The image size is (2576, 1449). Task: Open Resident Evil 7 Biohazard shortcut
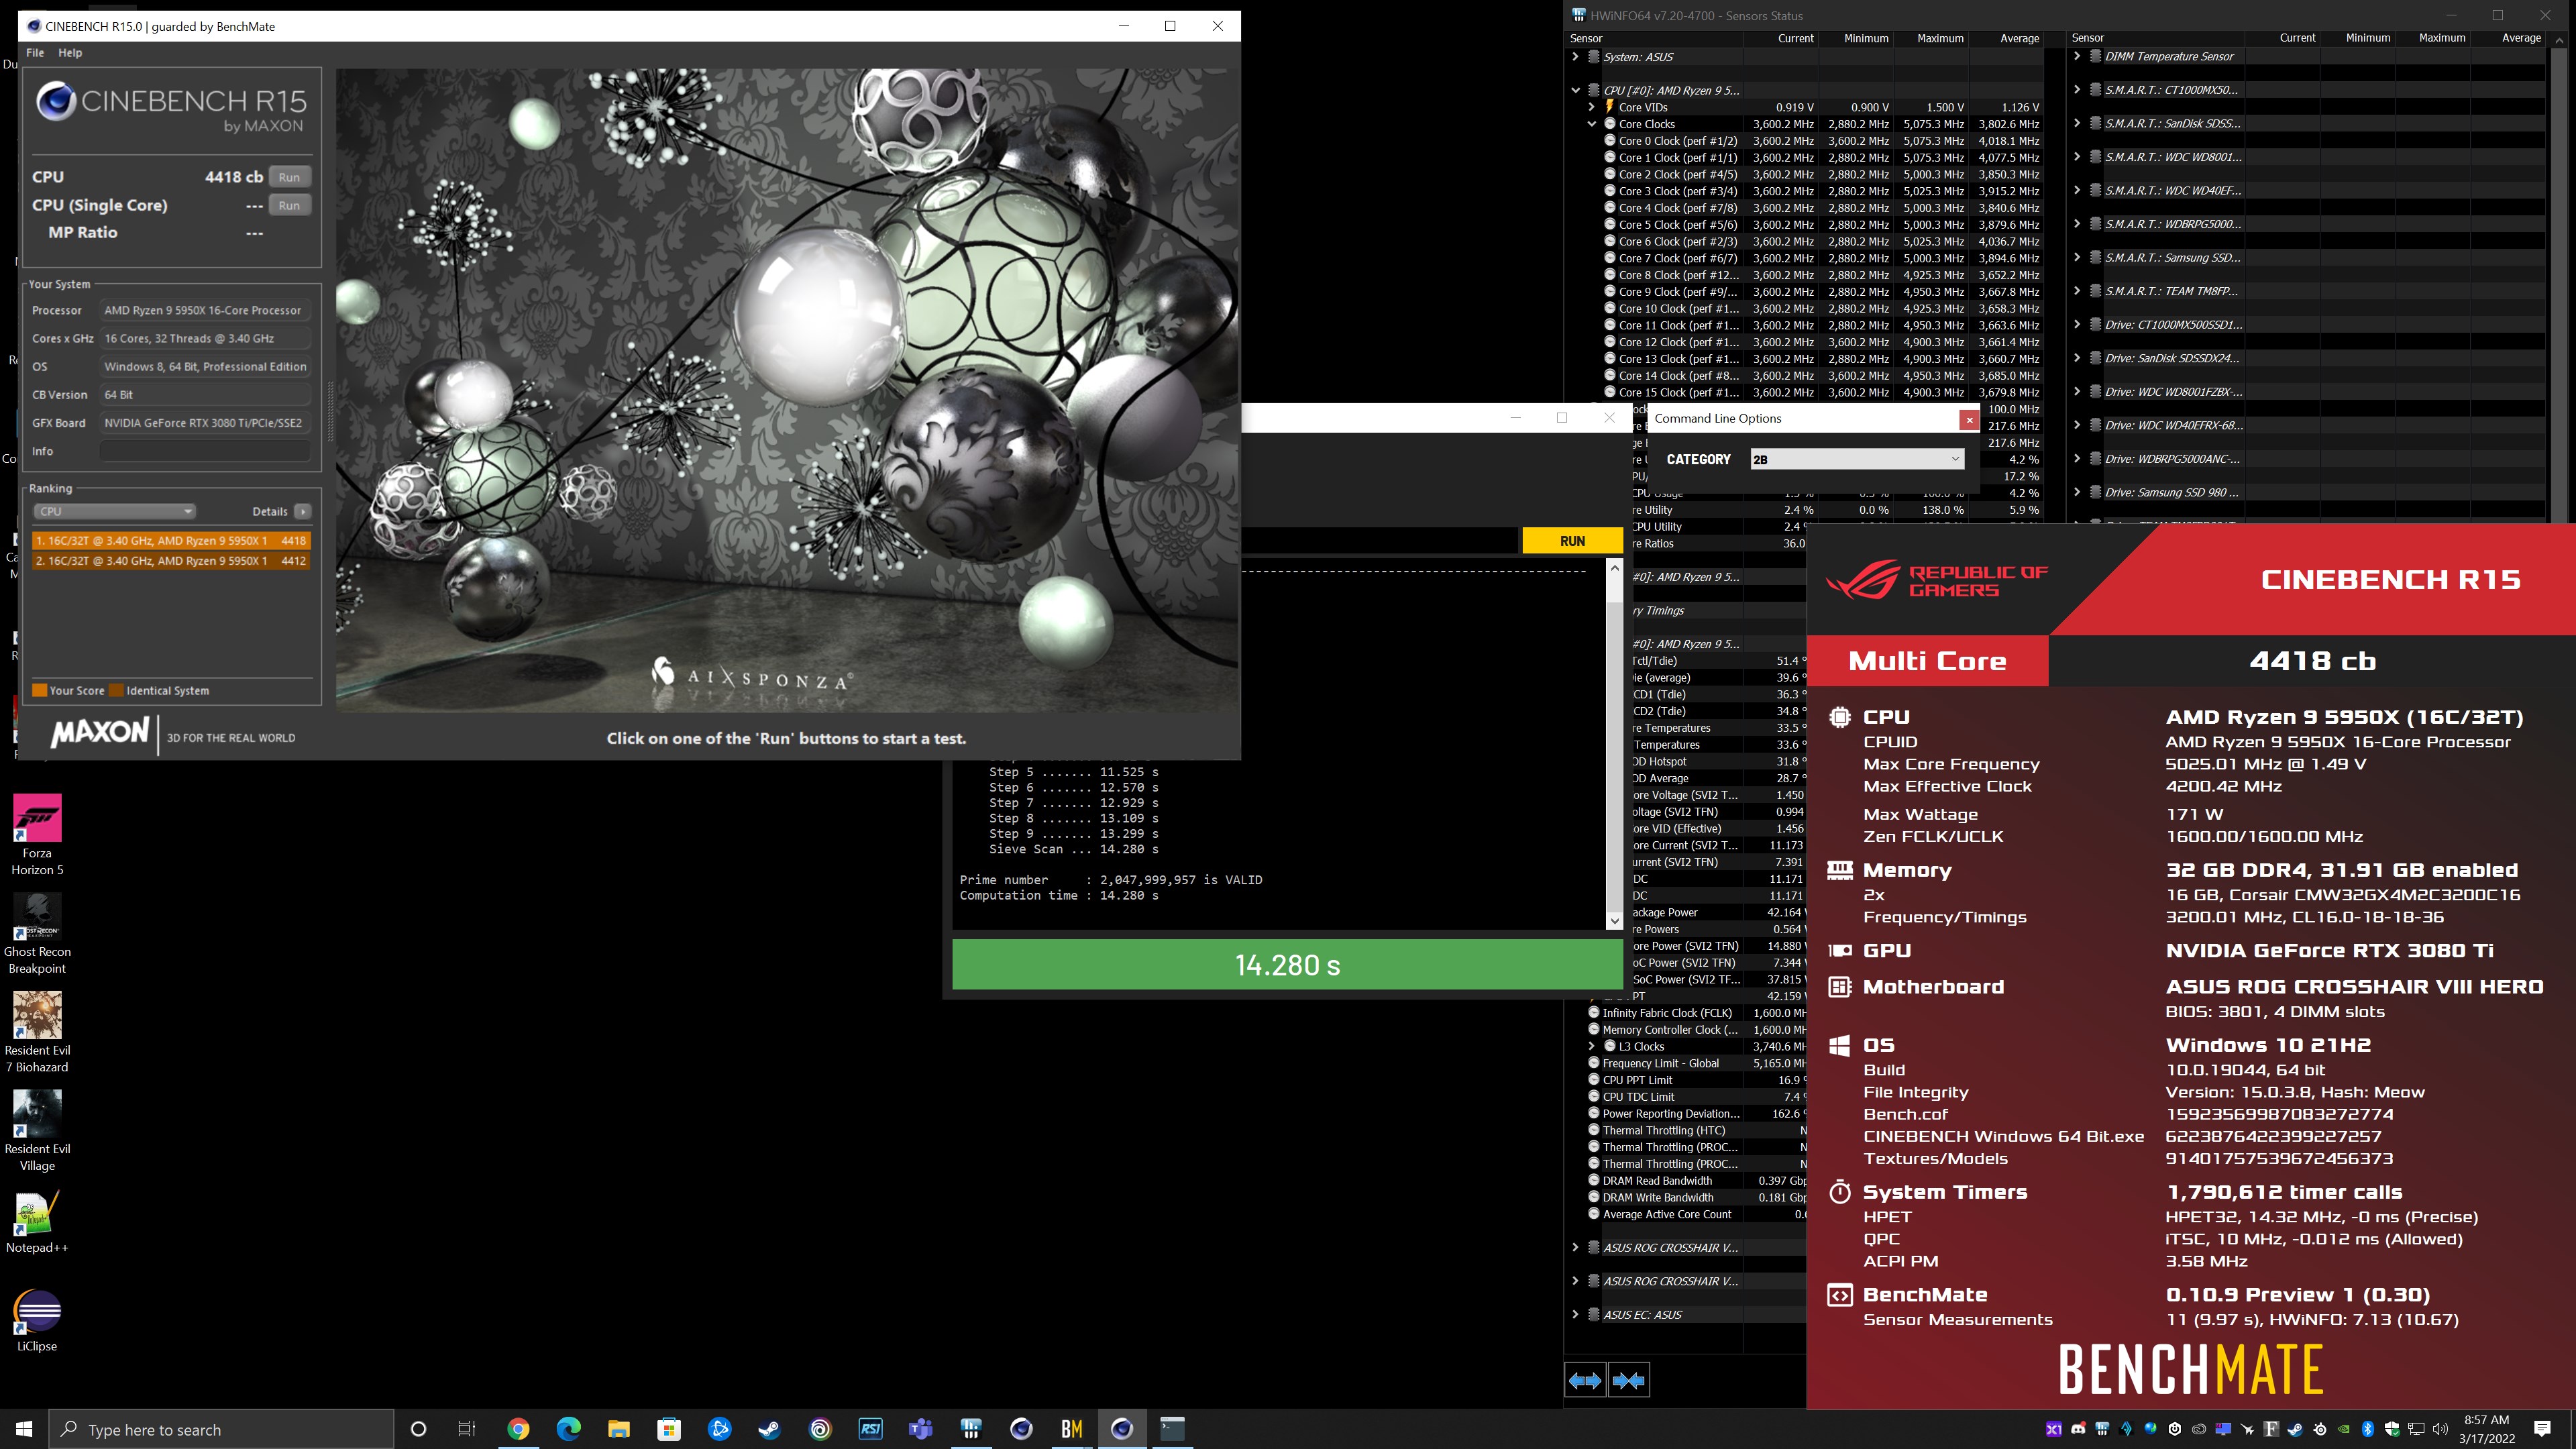[x=37, y=1032]
